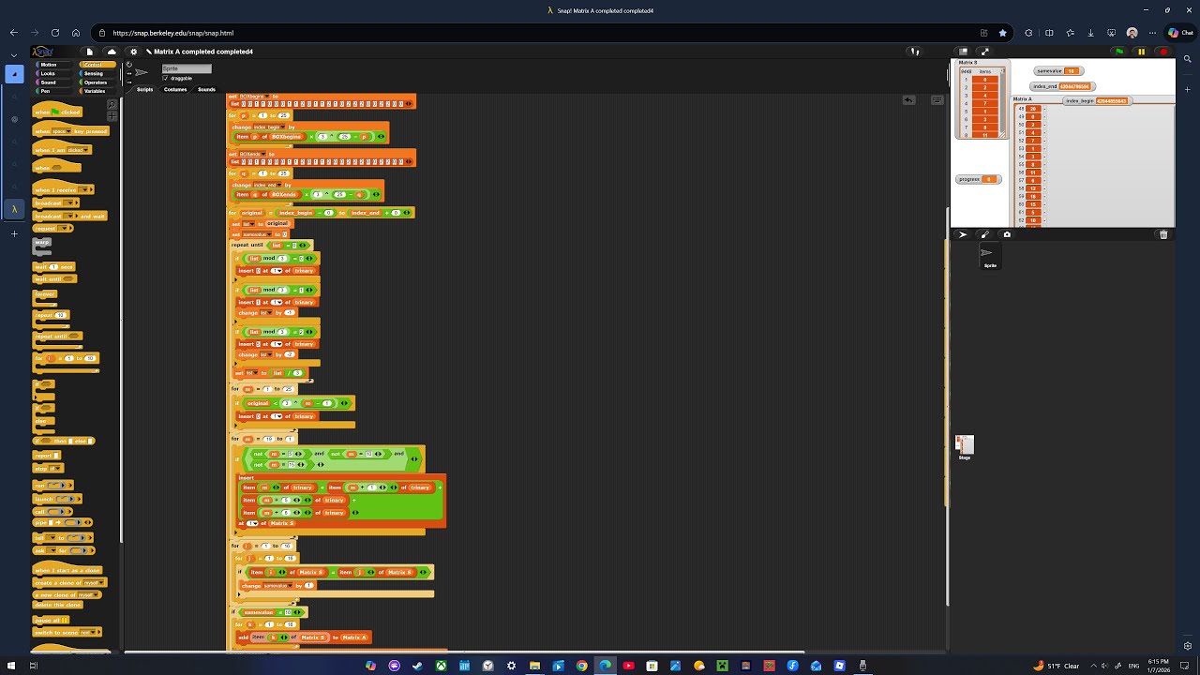
Task: Click the trash can icon in the sprite corral
Action: pos(1163,234)
